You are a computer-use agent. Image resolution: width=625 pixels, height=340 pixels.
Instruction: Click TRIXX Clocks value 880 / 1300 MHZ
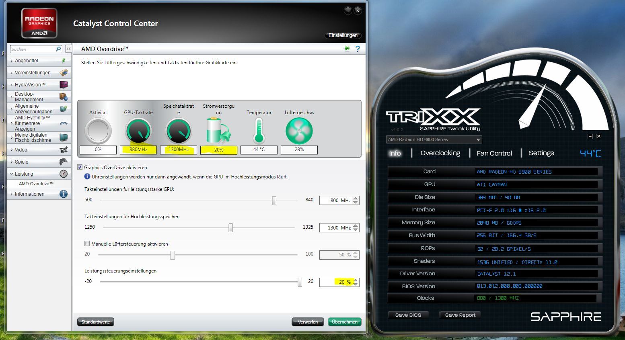498,298
